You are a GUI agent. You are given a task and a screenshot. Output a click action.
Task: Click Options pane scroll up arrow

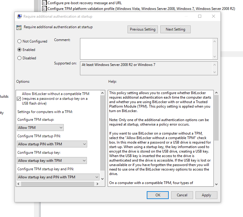coord(102,93)
